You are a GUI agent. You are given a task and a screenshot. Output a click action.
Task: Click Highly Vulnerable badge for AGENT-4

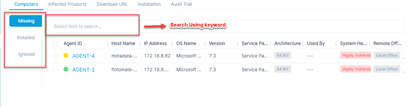pyautogui.click(x=355, y=55)
